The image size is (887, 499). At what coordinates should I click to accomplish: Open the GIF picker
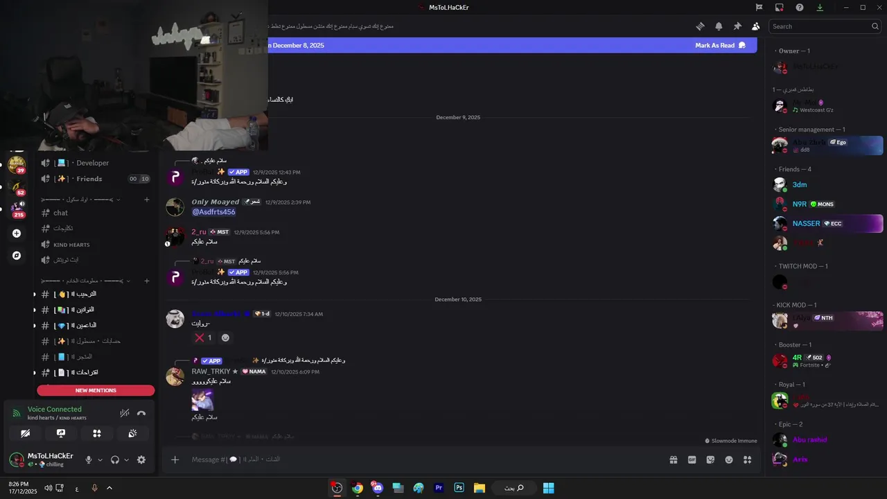click(x=692, y=459)
